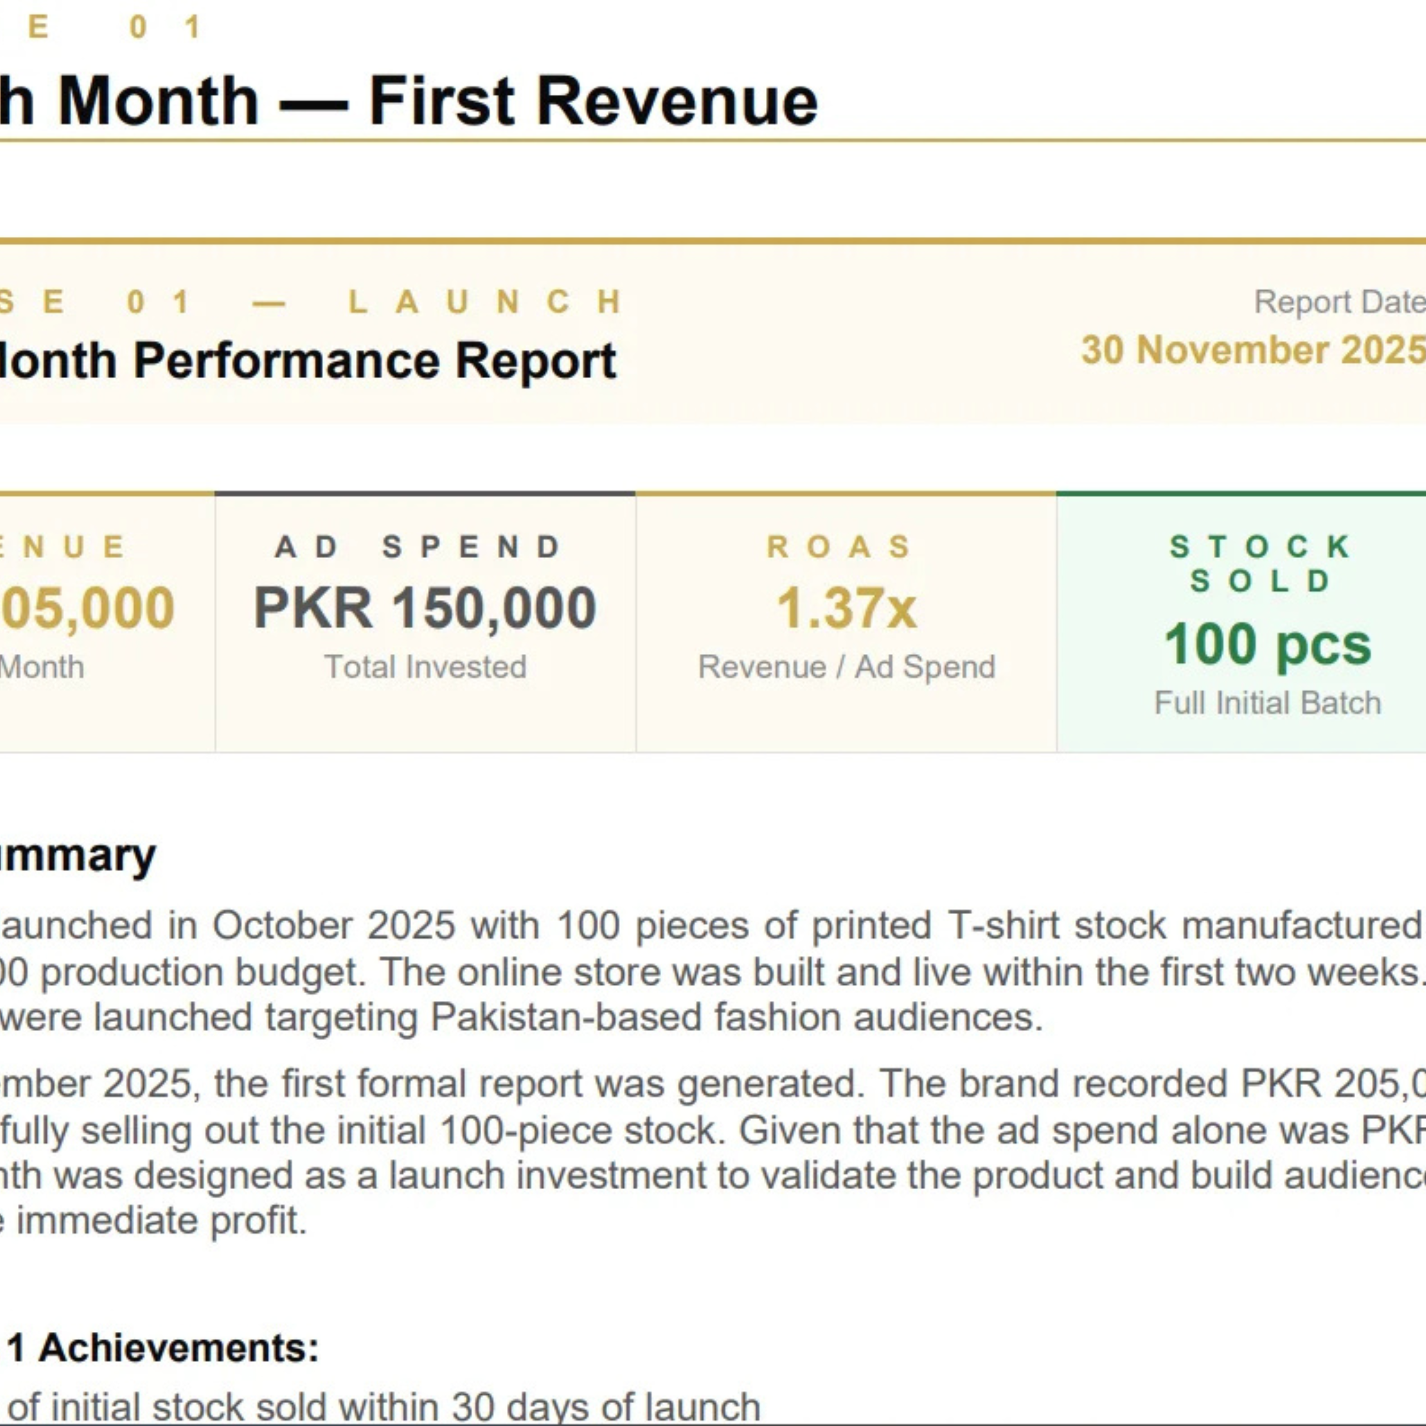Select the PKR 150,000 ad spend figure

coord(425,608)
